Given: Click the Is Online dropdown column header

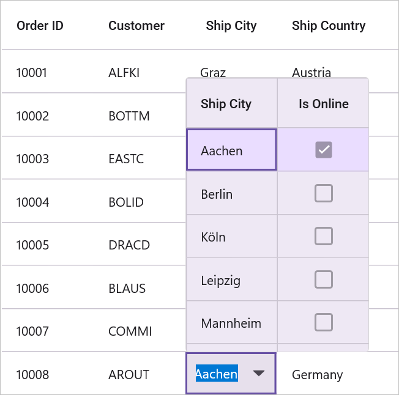Looking at the screenshot, I should click(x=323, y=104).
